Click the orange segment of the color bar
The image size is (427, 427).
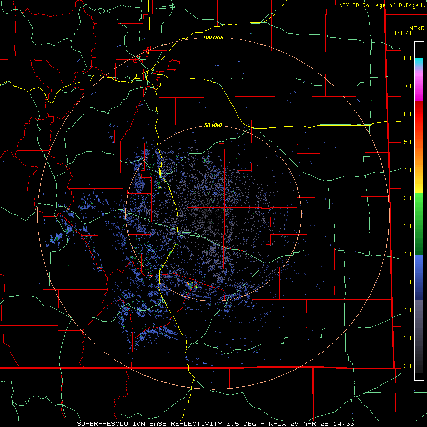419,155
